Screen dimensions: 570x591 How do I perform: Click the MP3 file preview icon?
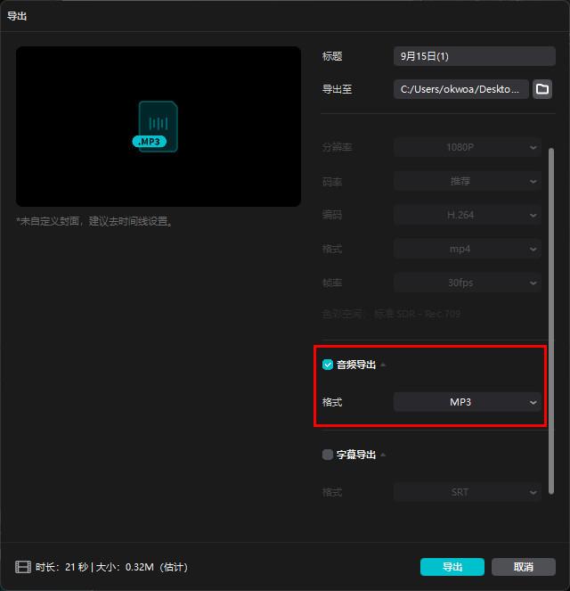tap(155, 127)
